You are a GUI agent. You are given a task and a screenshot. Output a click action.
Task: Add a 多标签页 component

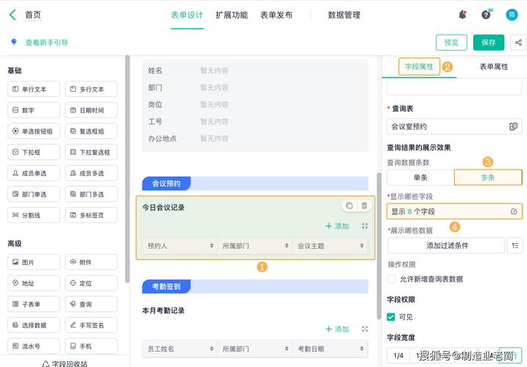[x=91, y=215]
